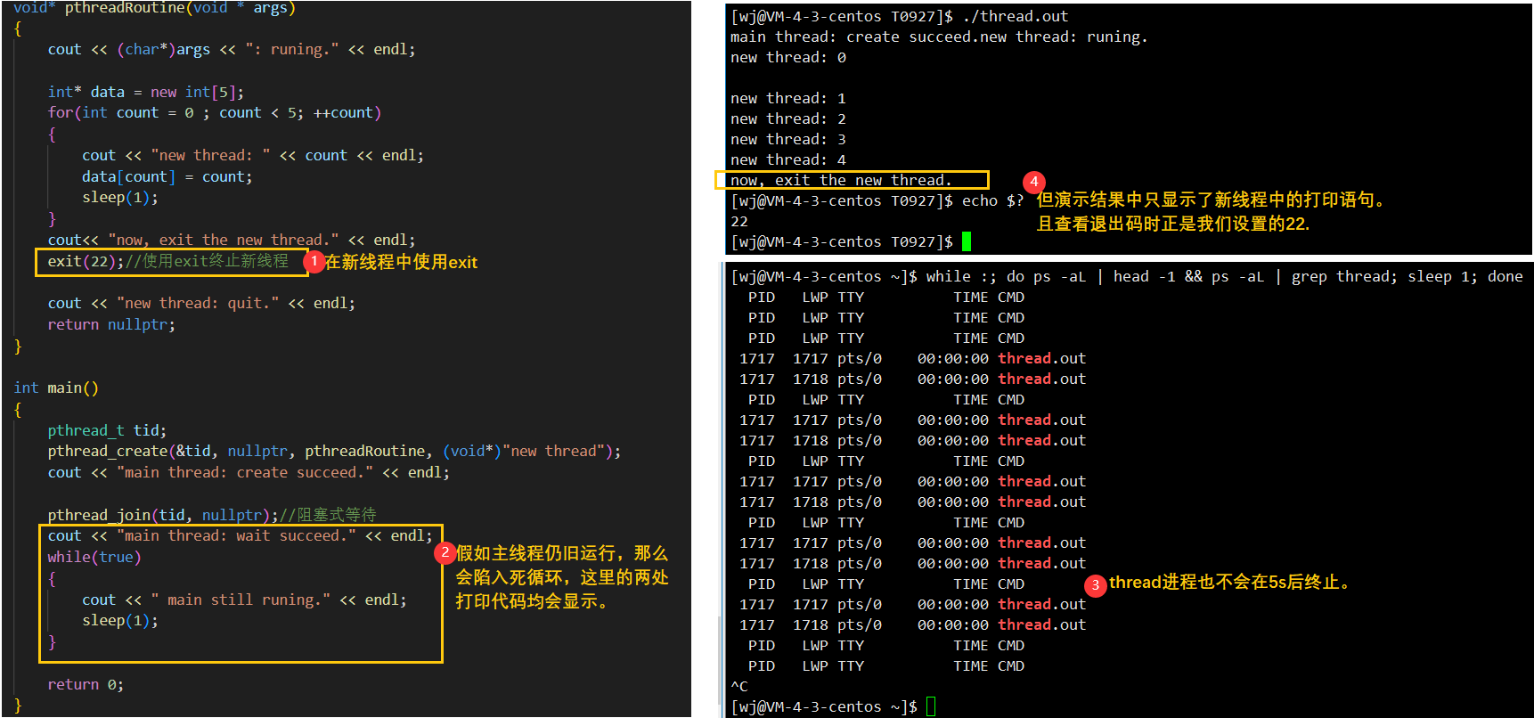Viewport: 1534px width, 718px height.
Task: Click the cout "now, exit the new thread." code line
Action: point(232,240)
